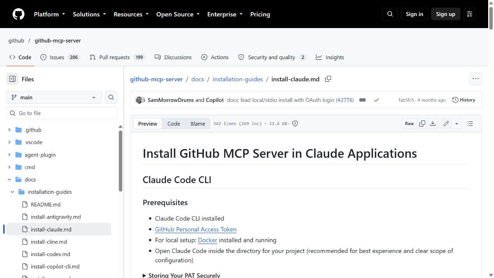The width and height of the screenshot is (494, 278).
Task: Open more edit options caret
Action: (x=457, y=123)
